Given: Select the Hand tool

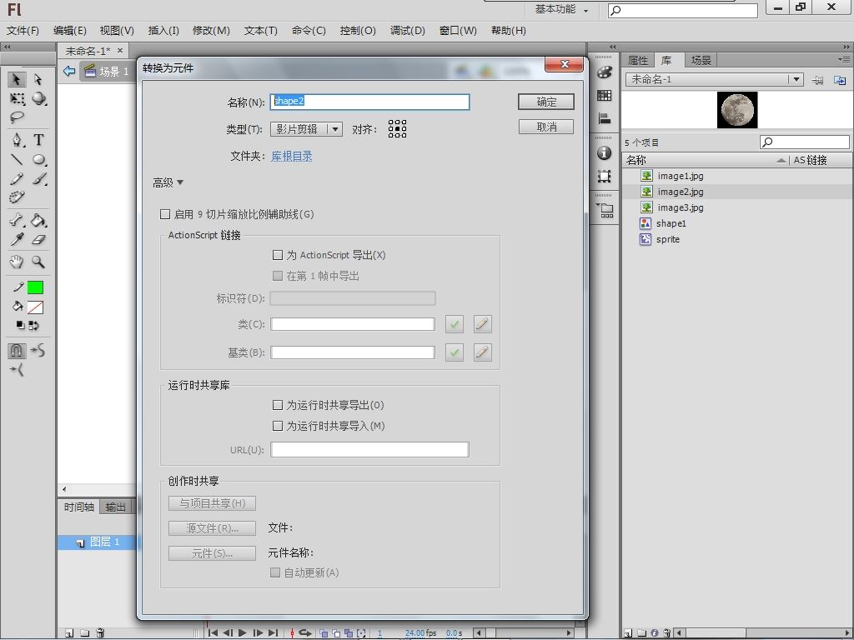Looking at the screenshot, I should pos(17,262).
